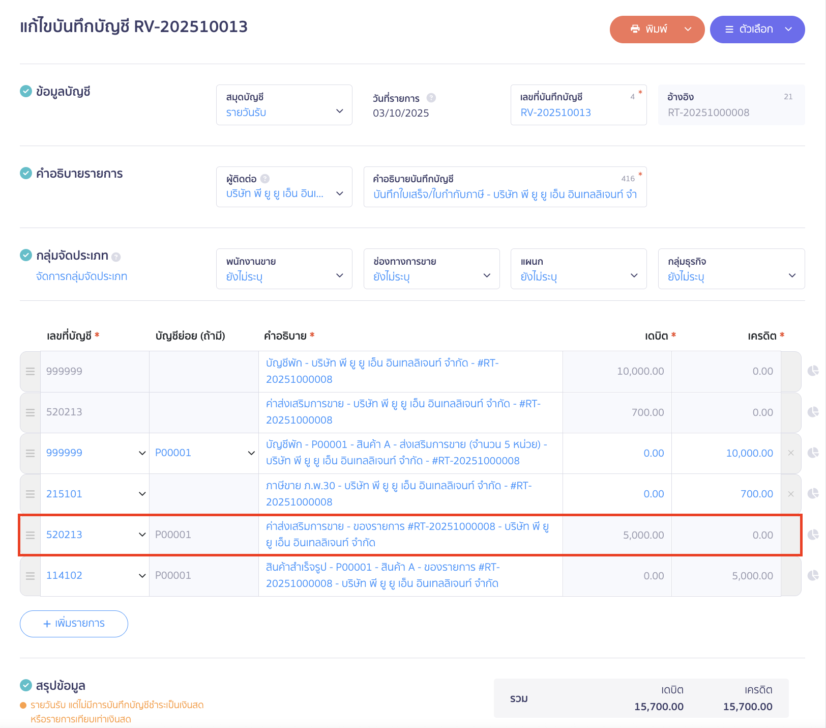Viewport: 826px width, 728px height.
Task: Click the help icon beside ผู้ติดต่อ label
Action: tap(265, 179)
